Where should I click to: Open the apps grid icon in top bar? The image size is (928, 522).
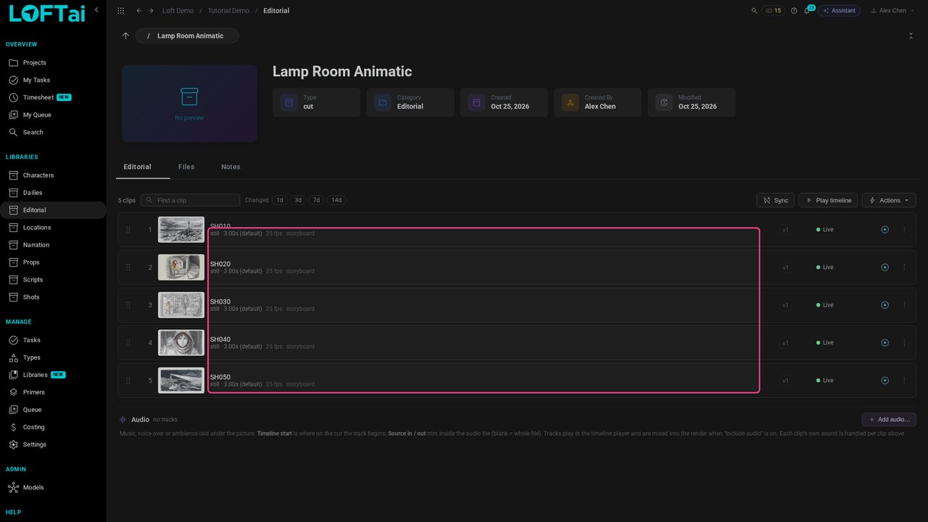[x=120, y=11]
